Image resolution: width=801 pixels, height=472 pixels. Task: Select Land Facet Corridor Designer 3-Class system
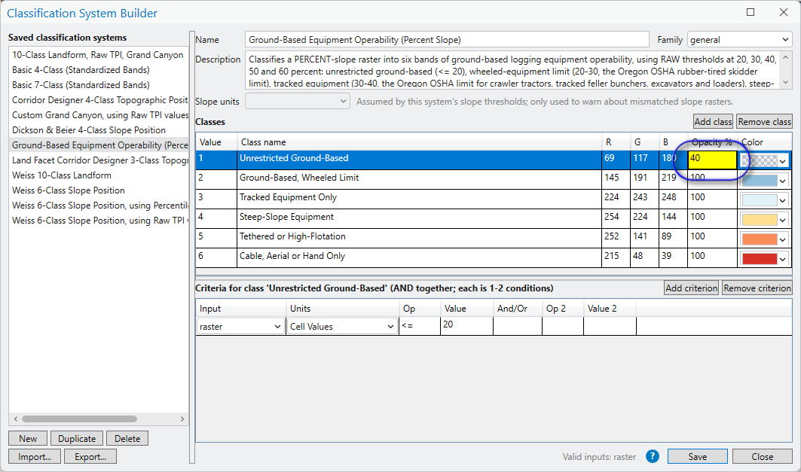(100, 160)
